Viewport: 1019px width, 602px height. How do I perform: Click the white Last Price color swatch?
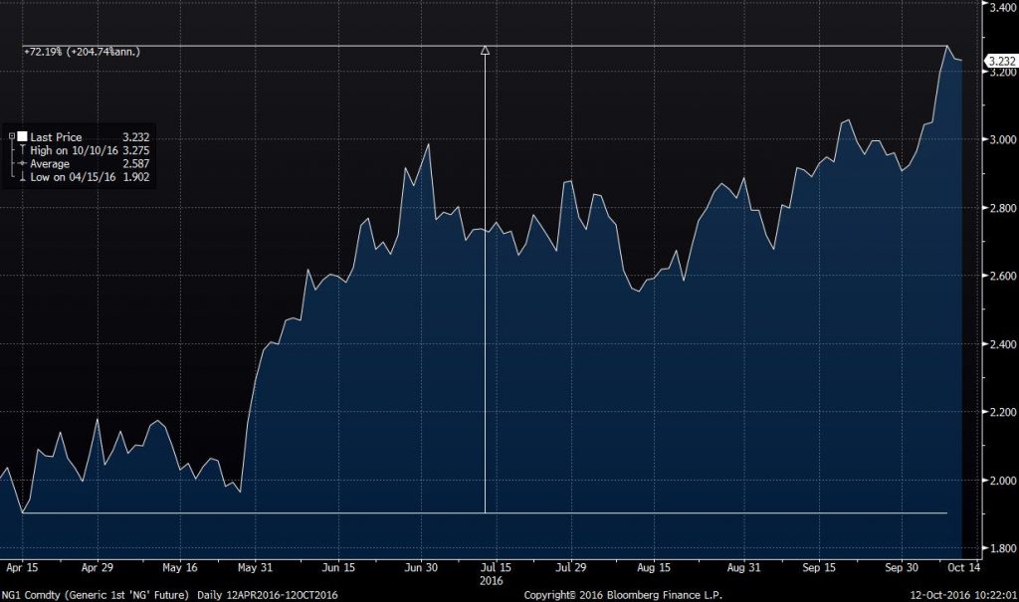pos(21,137)
